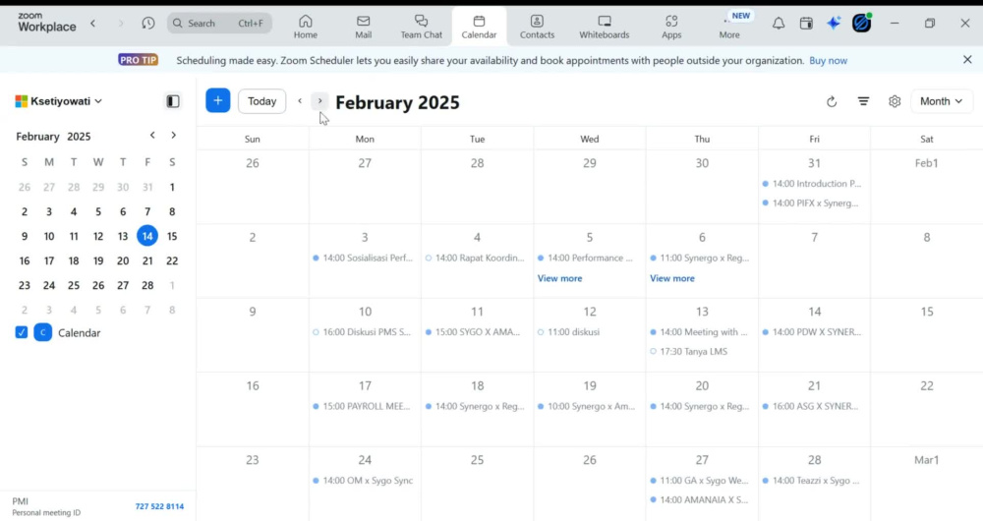The image size is (983, 521).
Task: Open the 11:00 Synergo x Reg event on the 6th
Action: point(701,258)
